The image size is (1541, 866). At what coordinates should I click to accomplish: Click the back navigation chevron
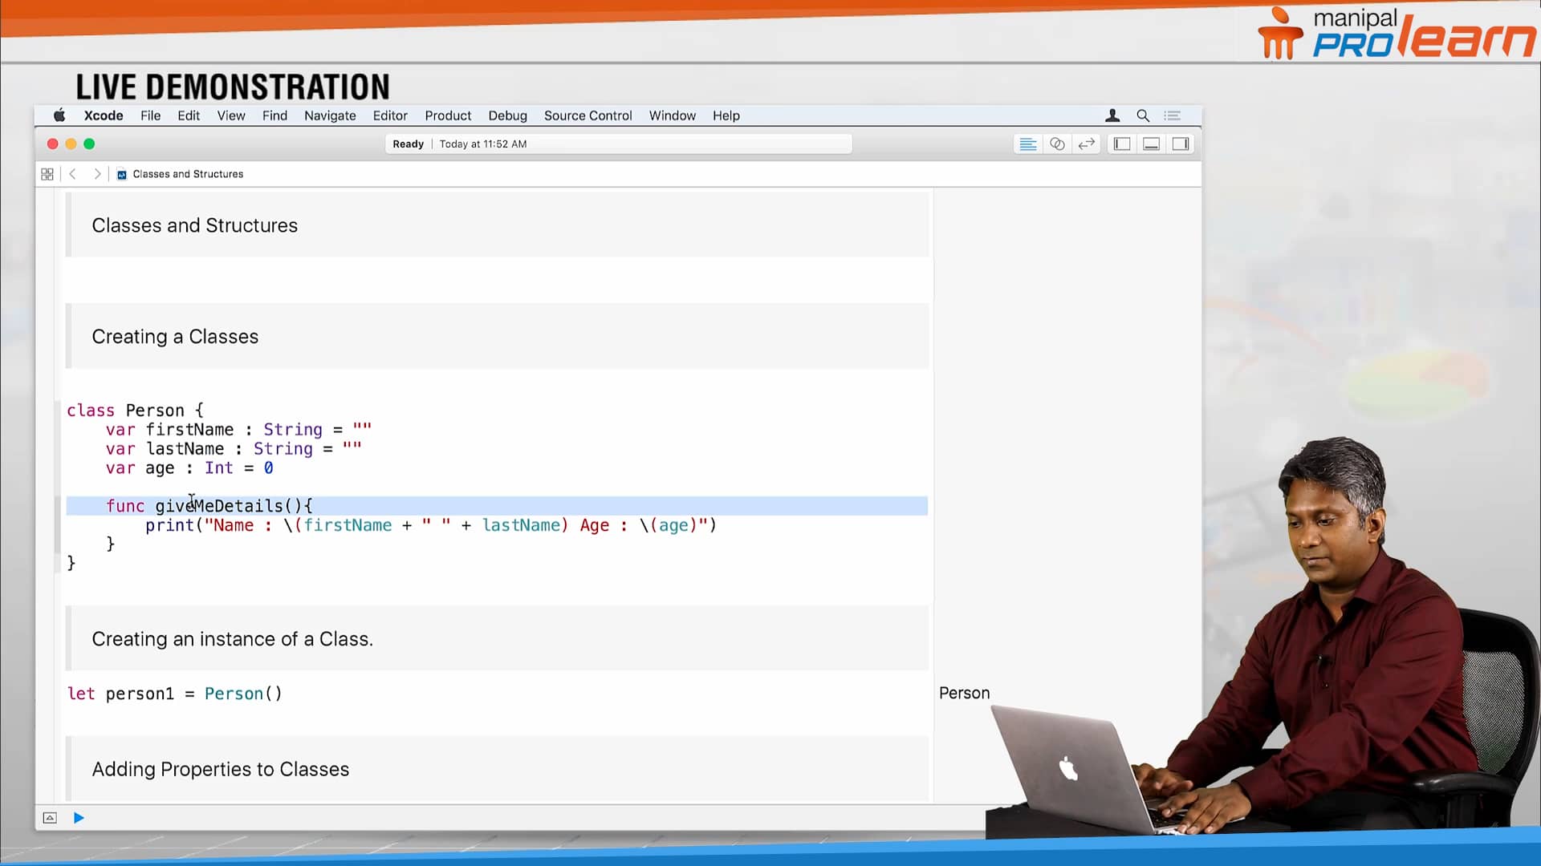(72, 173)
